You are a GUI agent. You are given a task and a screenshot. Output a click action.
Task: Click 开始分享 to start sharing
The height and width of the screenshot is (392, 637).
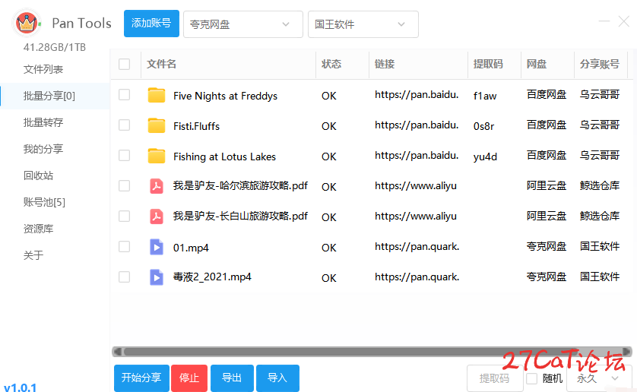pyautogui.click(x=141, y=378)
